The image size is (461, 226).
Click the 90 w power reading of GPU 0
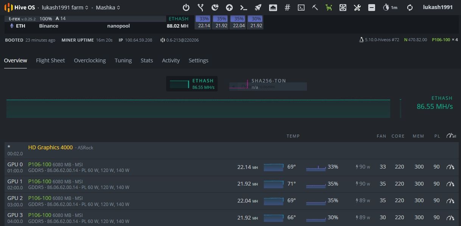[363, 167]
